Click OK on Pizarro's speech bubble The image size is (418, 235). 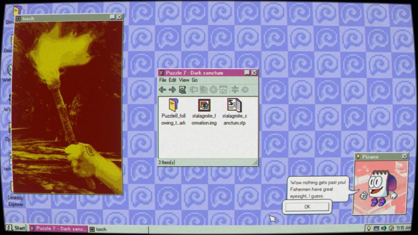[307, 206]
